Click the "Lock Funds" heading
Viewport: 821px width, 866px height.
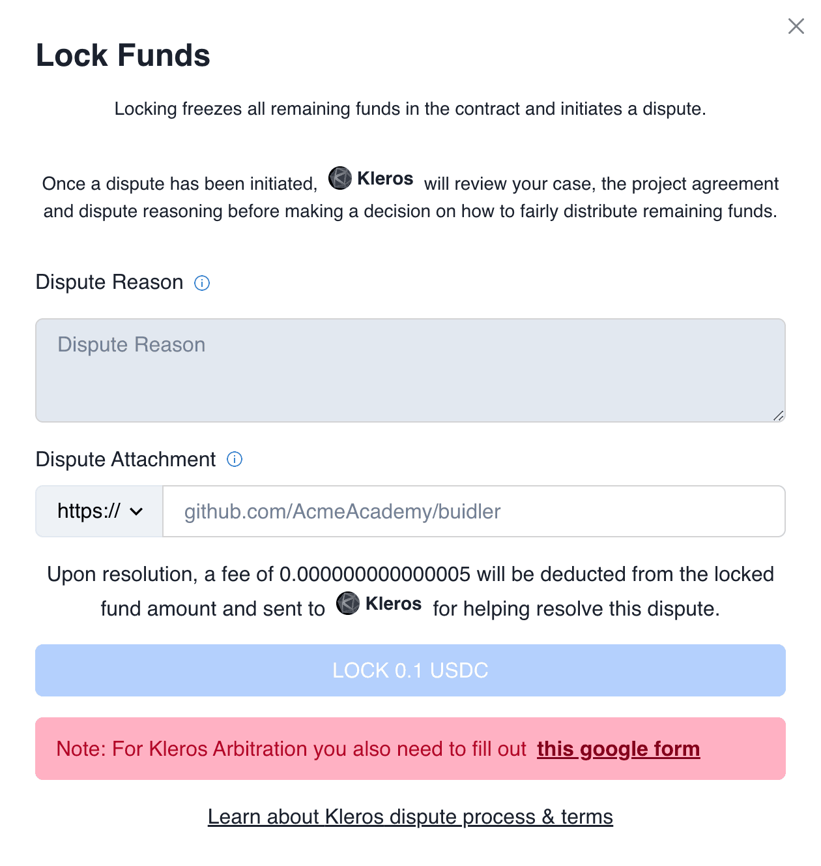click(123, 55)
